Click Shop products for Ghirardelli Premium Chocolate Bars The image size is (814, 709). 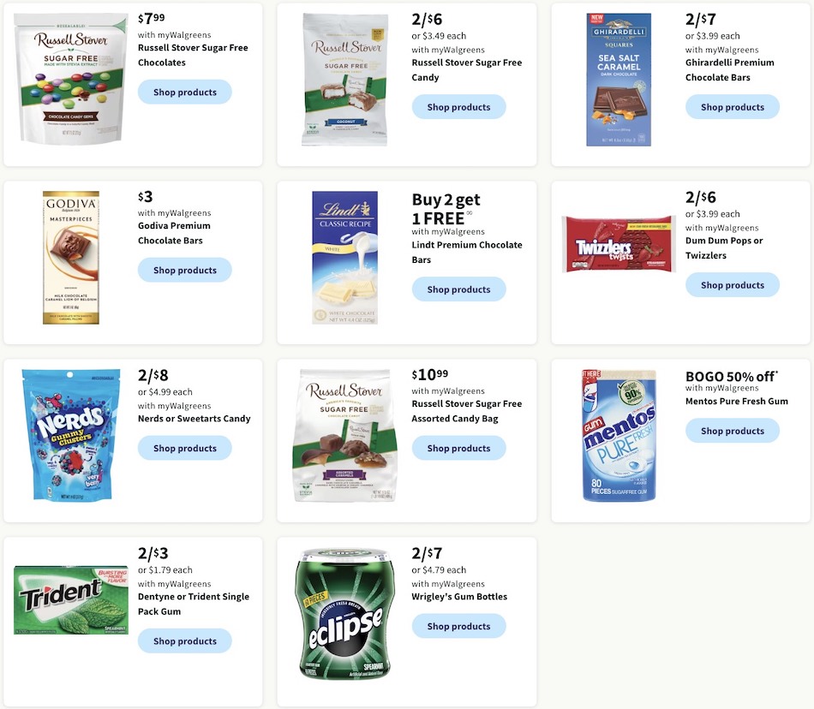coord(733,107)
